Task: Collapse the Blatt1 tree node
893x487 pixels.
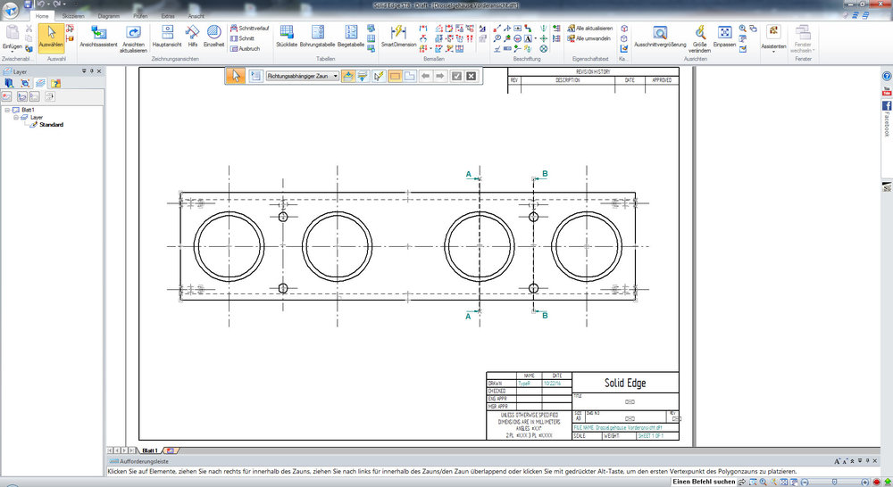Action: (7, 110)
